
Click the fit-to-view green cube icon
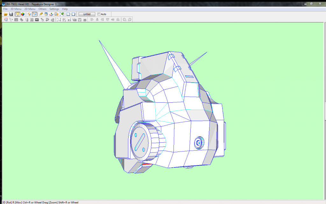tap(62, 14)
